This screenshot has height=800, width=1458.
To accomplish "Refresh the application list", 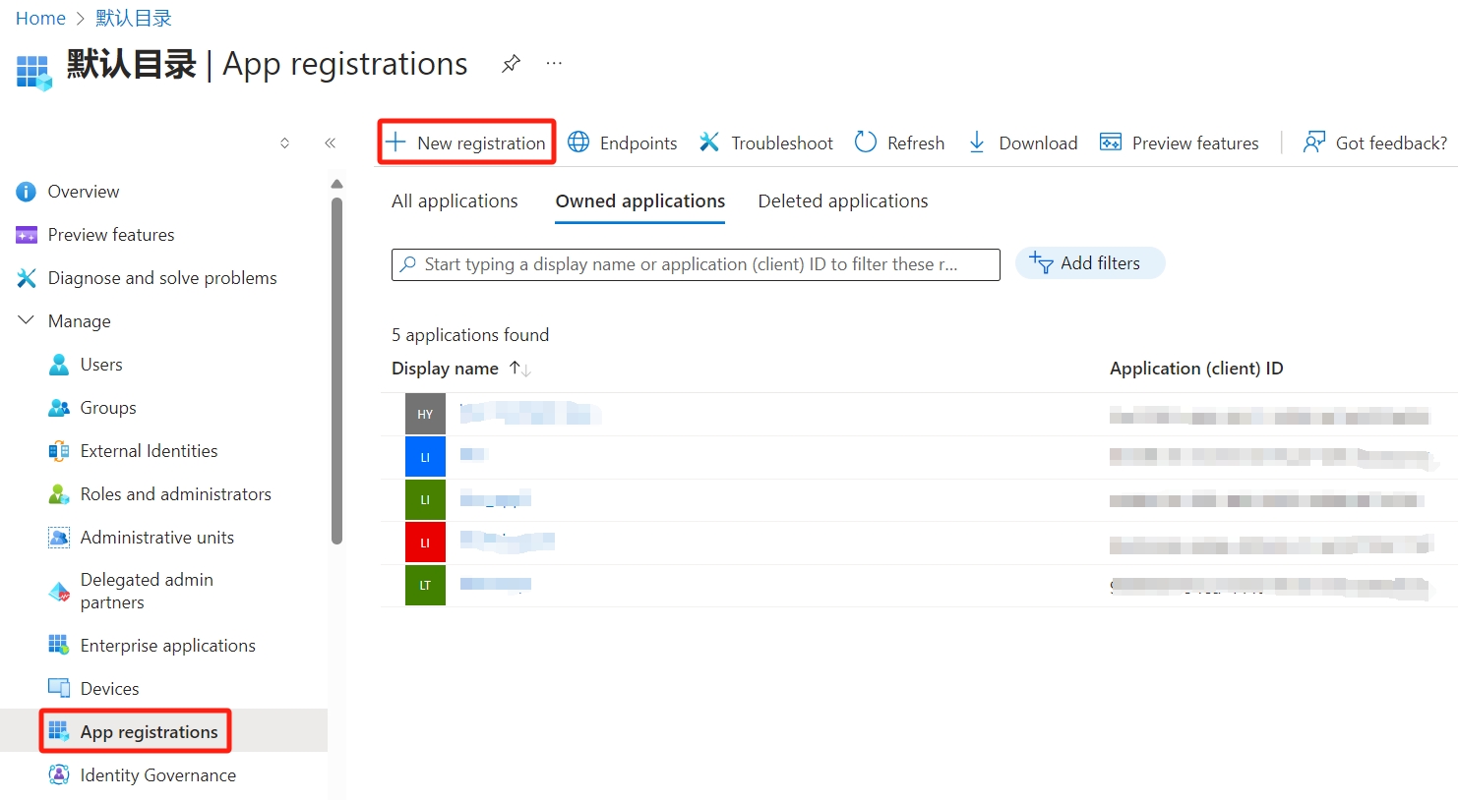I will 899,143.
